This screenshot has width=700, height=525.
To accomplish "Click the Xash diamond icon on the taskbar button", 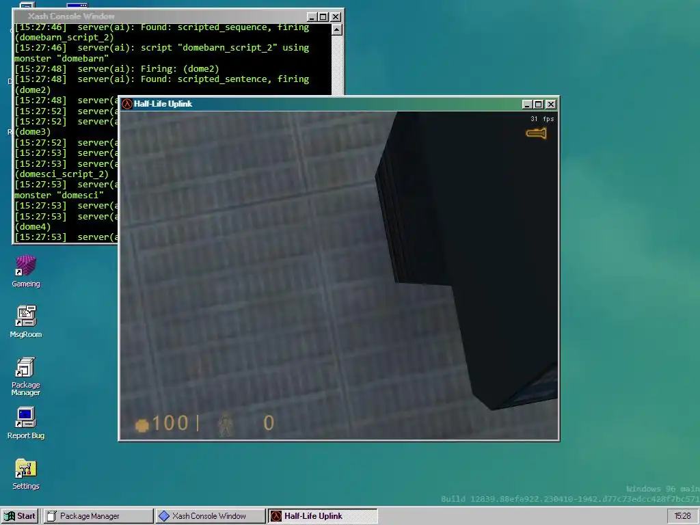I will [164, 516].
